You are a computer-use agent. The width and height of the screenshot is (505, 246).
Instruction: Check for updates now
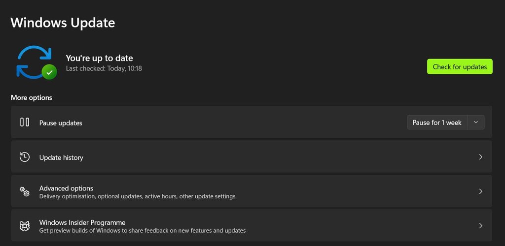(x=460, y=66)
